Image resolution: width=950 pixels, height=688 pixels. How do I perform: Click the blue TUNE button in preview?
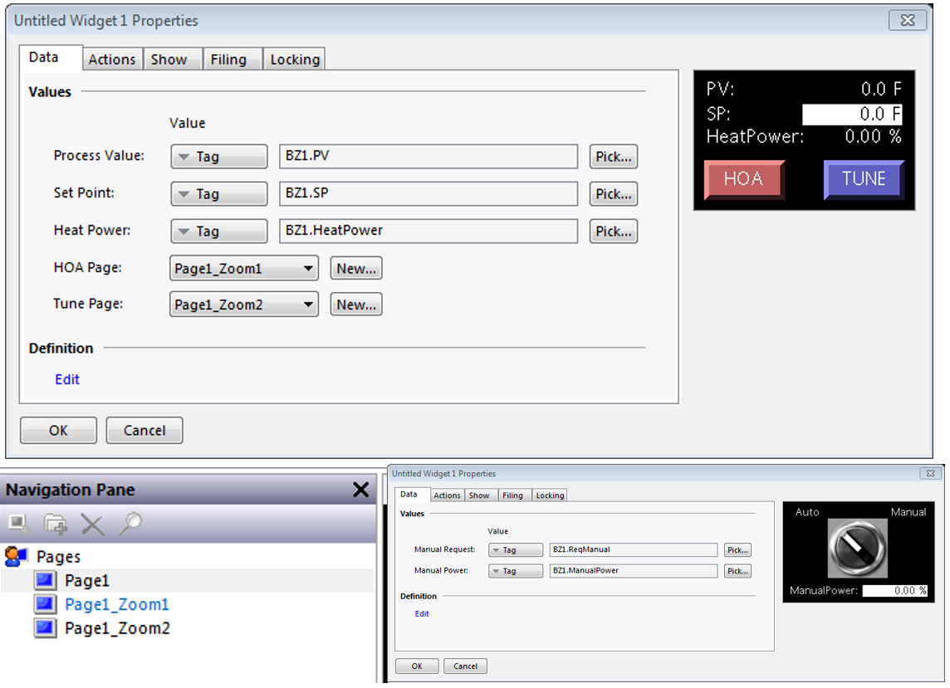coord(864,179)
